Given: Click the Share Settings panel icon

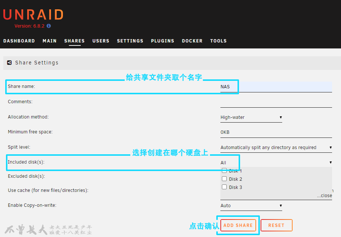Looking at the screenshot, I should point(9,63).
